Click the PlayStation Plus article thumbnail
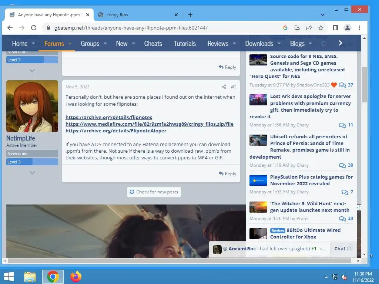379x284 pixels. tap(258, 180)
